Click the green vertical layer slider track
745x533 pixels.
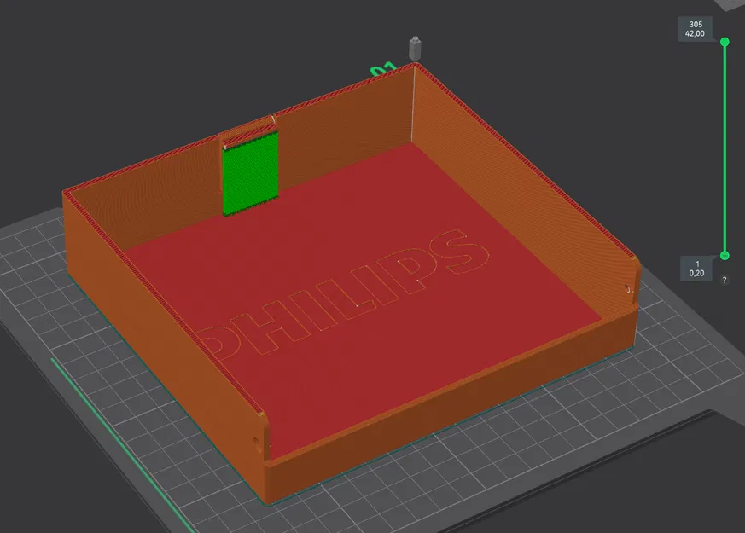coord(725,148)
